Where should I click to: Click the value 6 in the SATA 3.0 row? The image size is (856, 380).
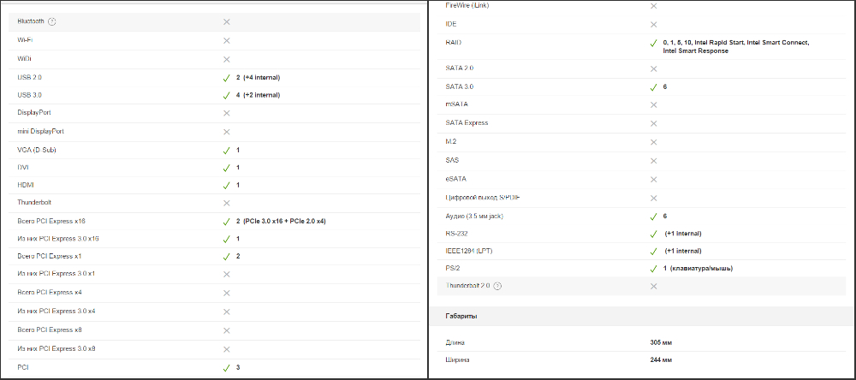[665, 86]
